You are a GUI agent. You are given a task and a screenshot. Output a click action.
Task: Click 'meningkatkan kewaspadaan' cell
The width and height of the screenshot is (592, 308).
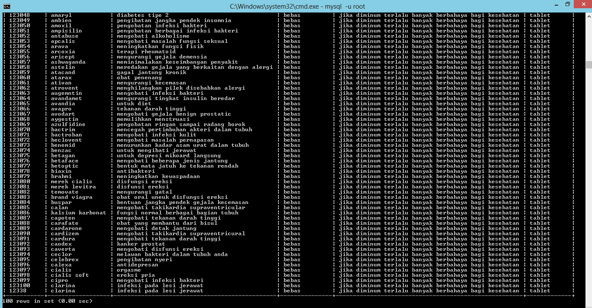(158, 176)
